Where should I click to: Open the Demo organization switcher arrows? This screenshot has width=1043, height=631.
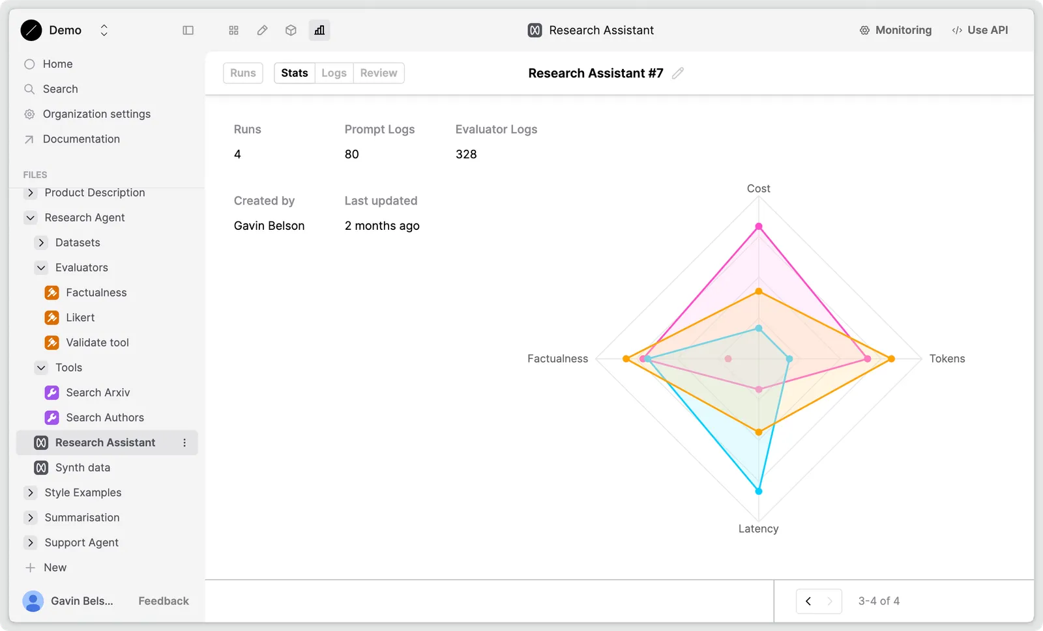[104, 30]
